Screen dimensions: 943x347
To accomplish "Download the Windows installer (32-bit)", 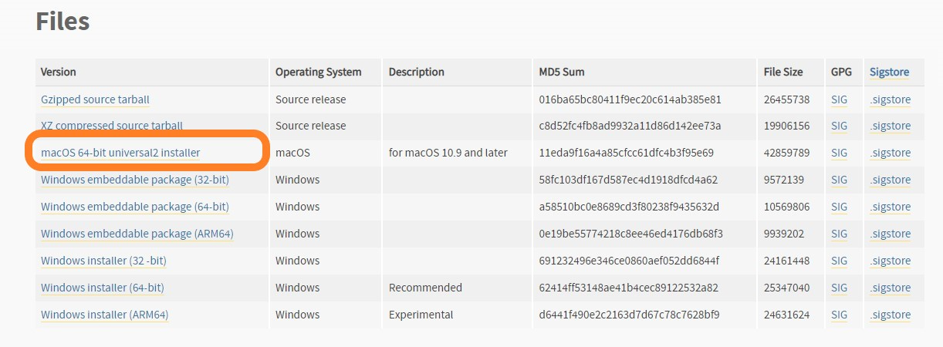I will (x=103, y=261).
